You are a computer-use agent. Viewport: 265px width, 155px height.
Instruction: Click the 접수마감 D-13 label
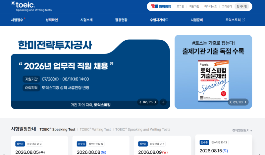coord(219,142)
